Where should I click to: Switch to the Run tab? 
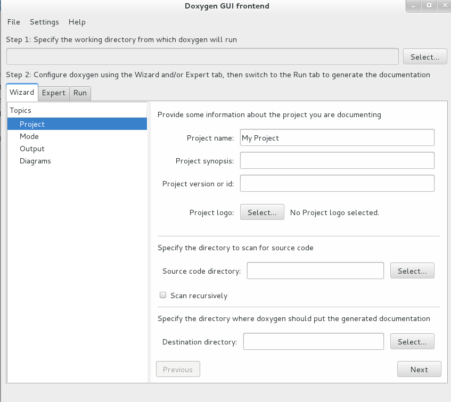pyautogui.click(x=80, y=93)
